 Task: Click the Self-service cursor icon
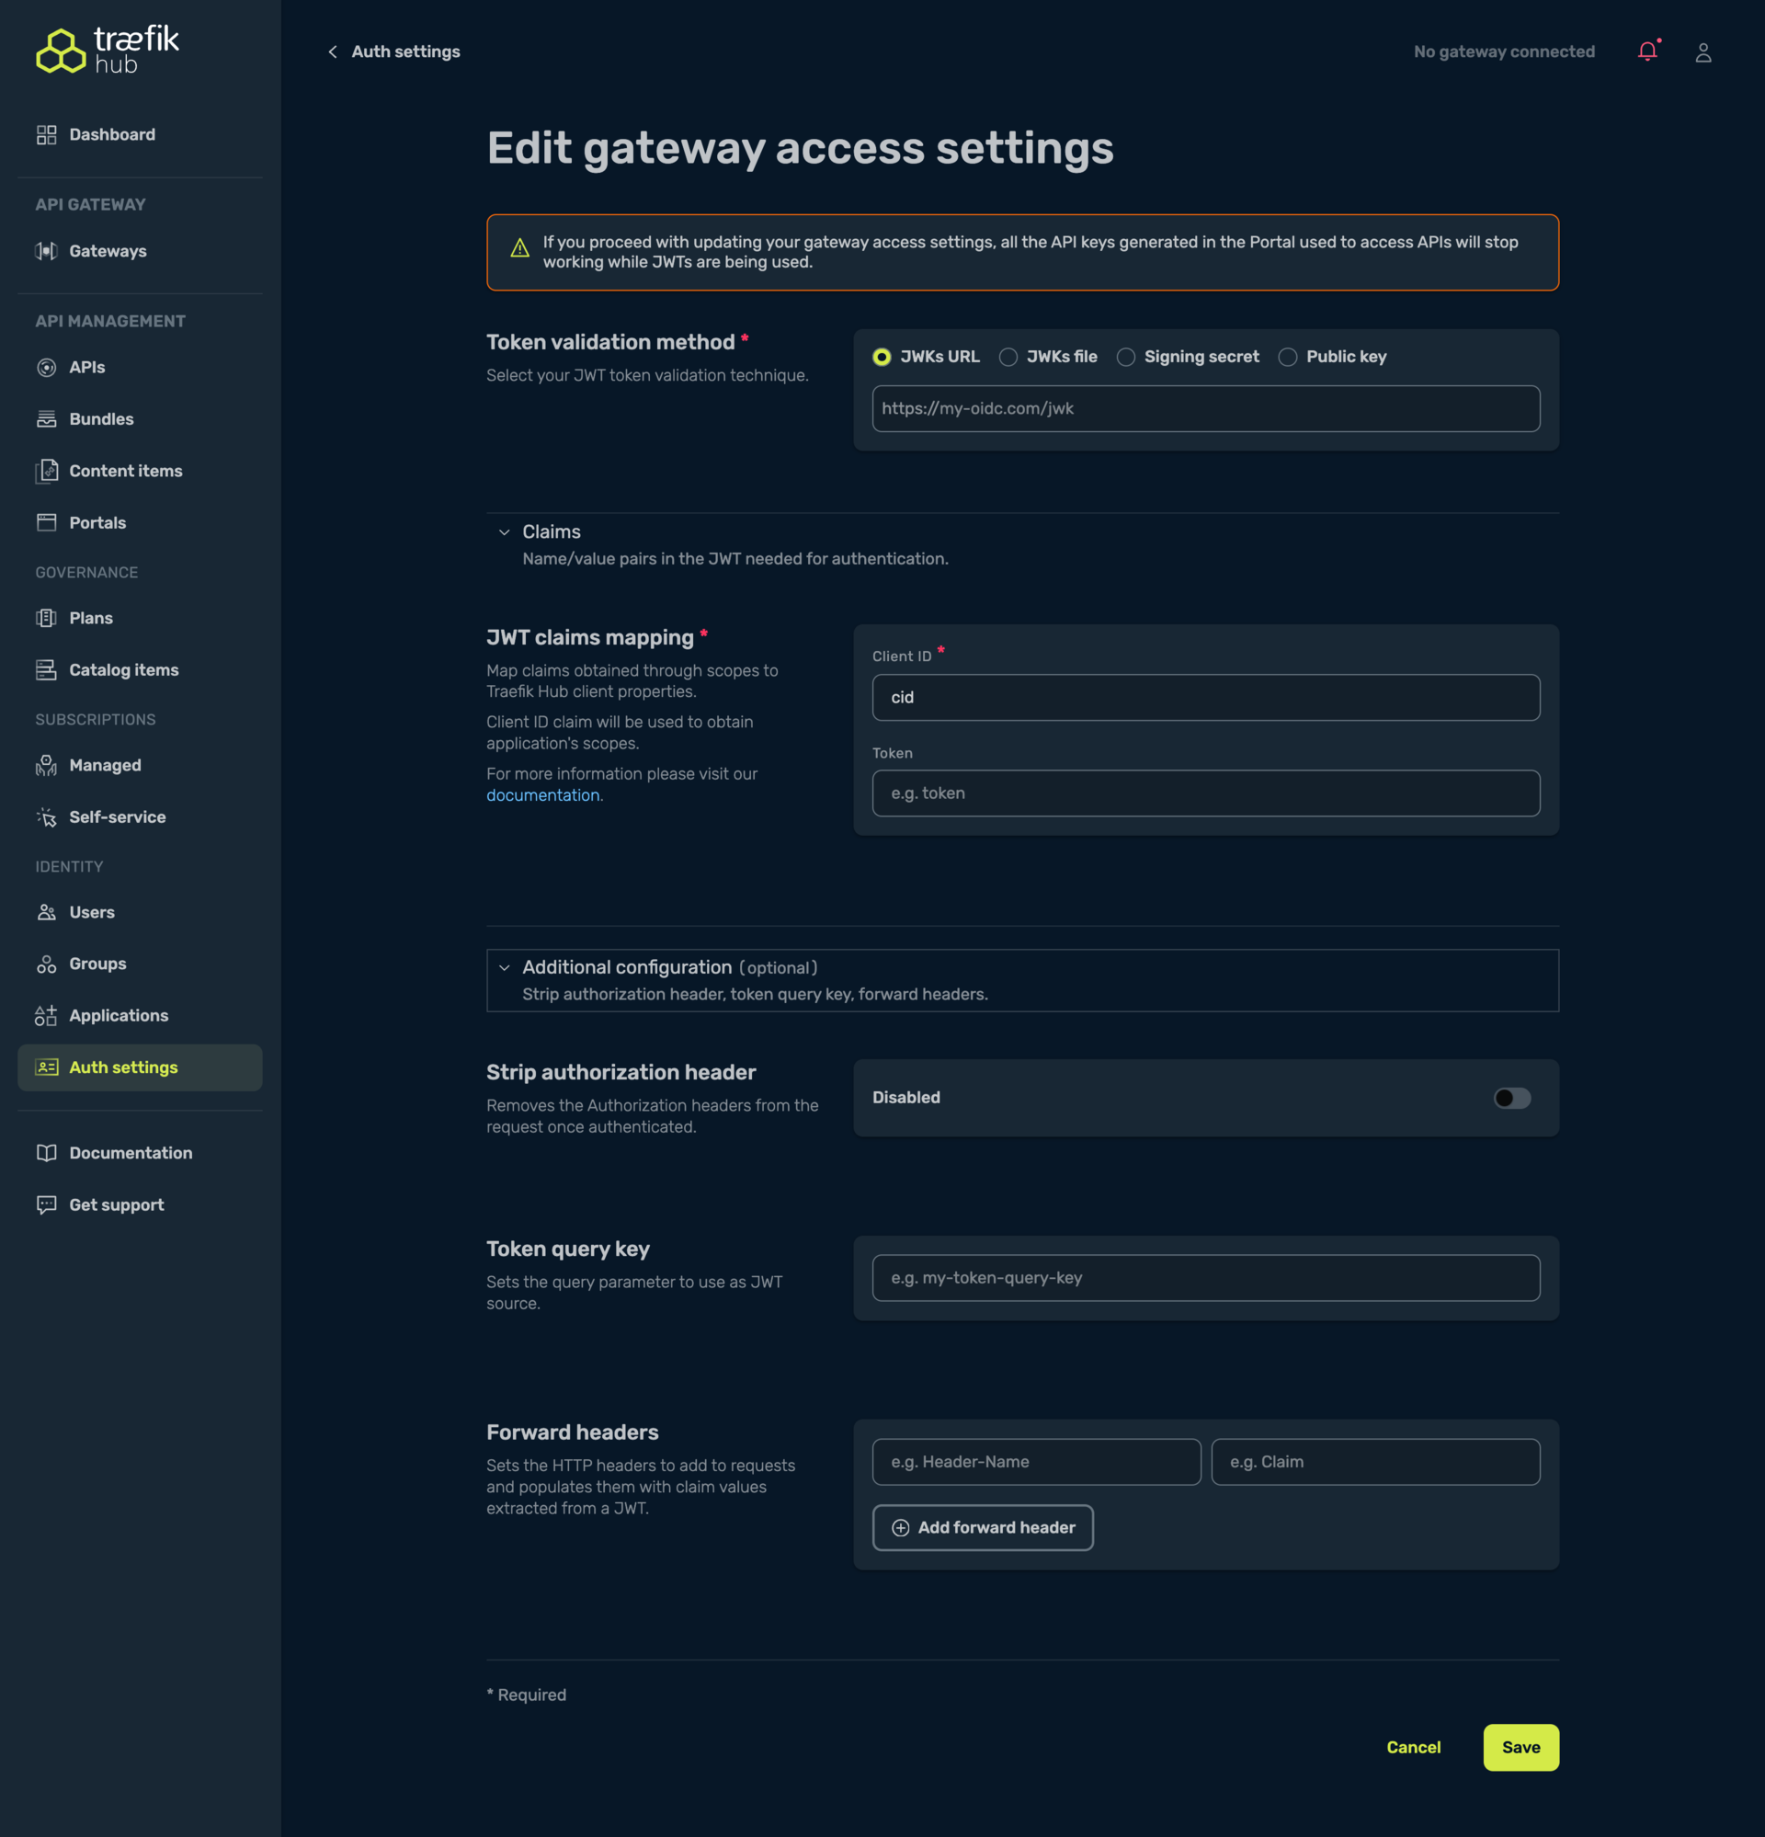click(x=46, y=817)
